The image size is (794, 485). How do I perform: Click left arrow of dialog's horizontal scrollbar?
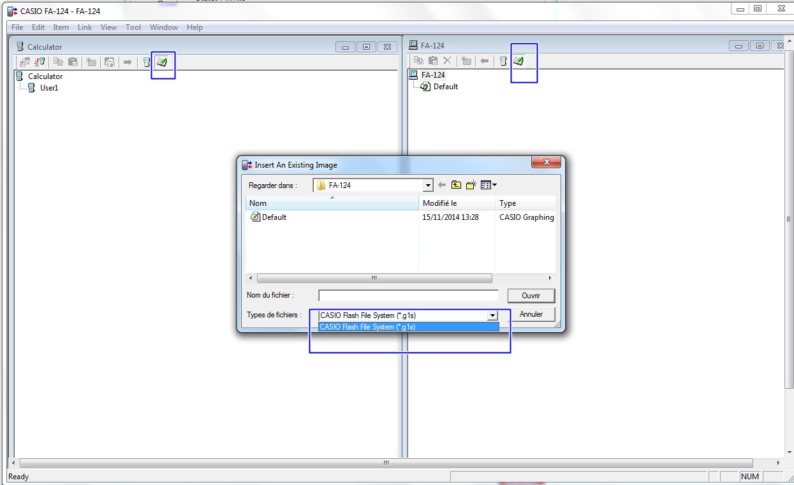(251, 279)
